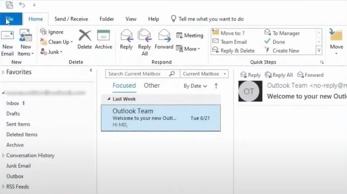Switch to the Home tab

(36, 19)
